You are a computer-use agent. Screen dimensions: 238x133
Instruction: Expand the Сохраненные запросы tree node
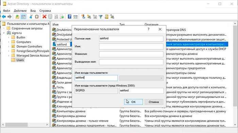click(x=4, y=28)
